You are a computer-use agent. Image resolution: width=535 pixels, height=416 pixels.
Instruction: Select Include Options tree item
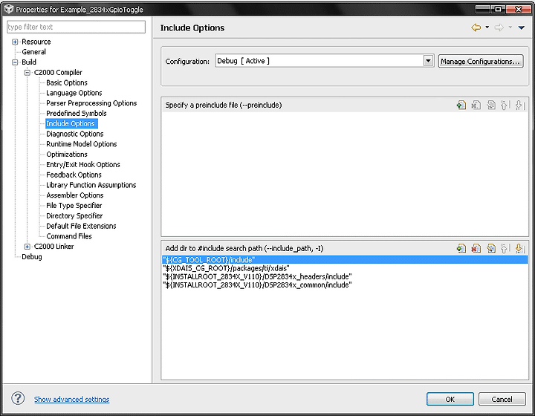click(x=71, y=123)
